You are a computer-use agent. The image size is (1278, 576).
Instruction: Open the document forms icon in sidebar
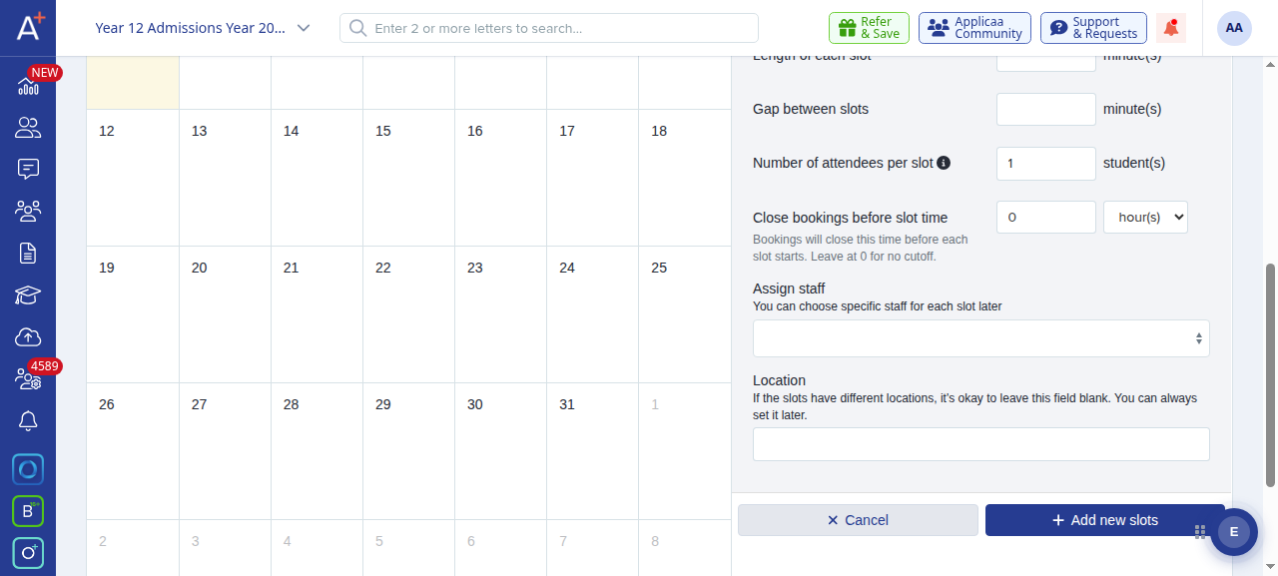click(x=28, y=253)
